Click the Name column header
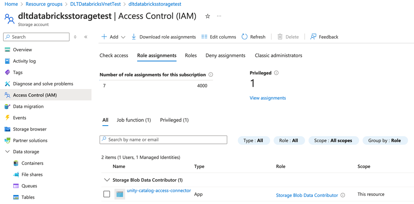Viewport: 414px width, 204px height. point(119,167)
